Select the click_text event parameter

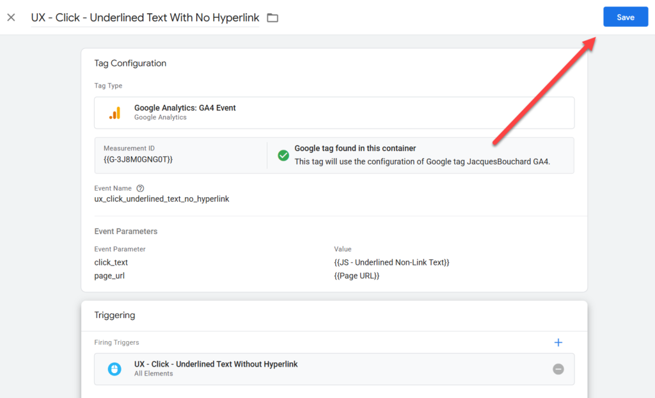tap(111, 262)
